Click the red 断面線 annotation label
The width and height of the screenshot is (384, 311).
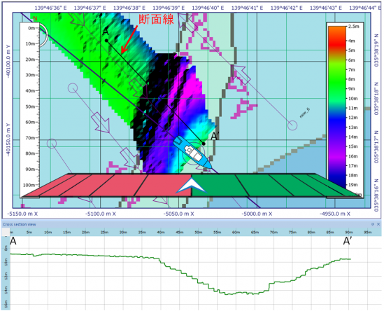click(x=156, y=19)
